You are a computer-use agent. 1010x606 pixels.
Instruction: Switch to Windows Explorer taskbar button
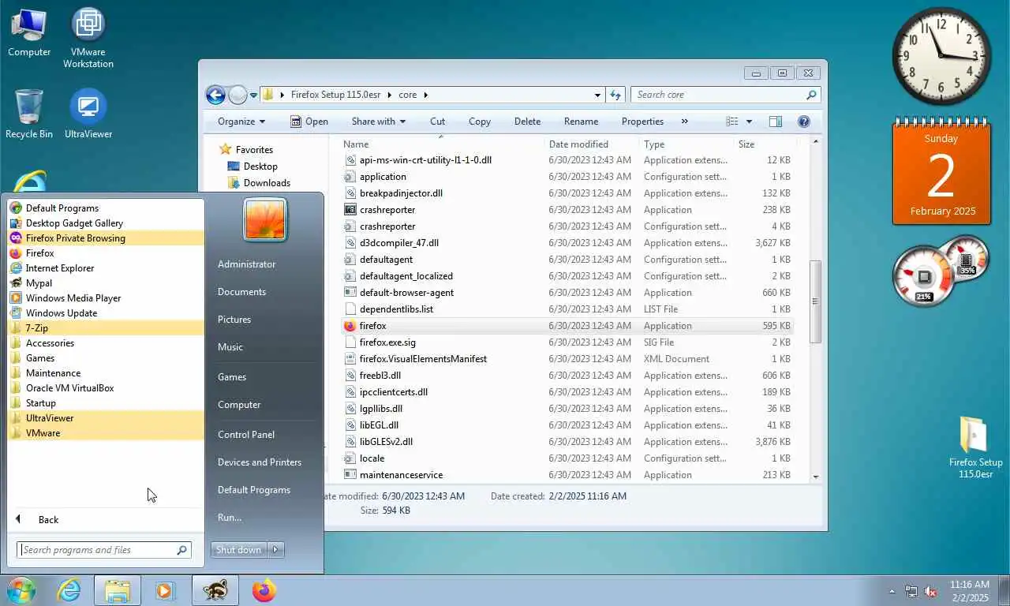tap(118, 590)
